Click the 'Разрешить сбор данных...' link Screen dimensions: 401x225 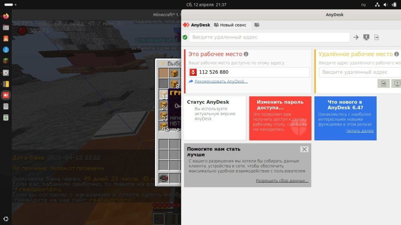pos(282,180)
